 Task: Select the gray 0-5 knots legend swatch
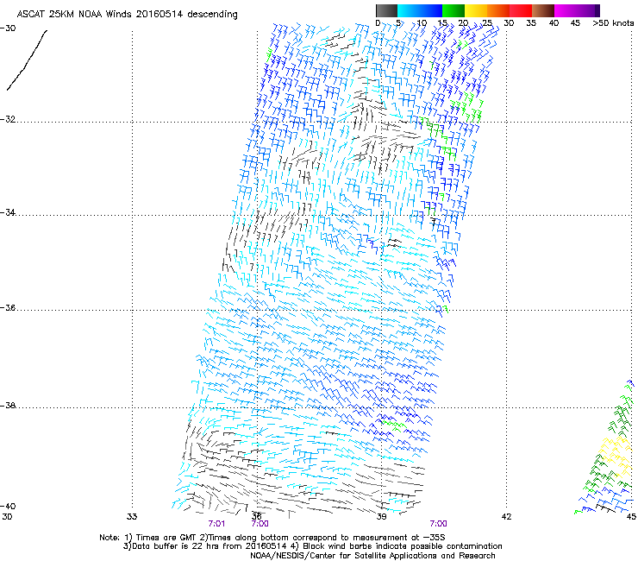point(386,10)
